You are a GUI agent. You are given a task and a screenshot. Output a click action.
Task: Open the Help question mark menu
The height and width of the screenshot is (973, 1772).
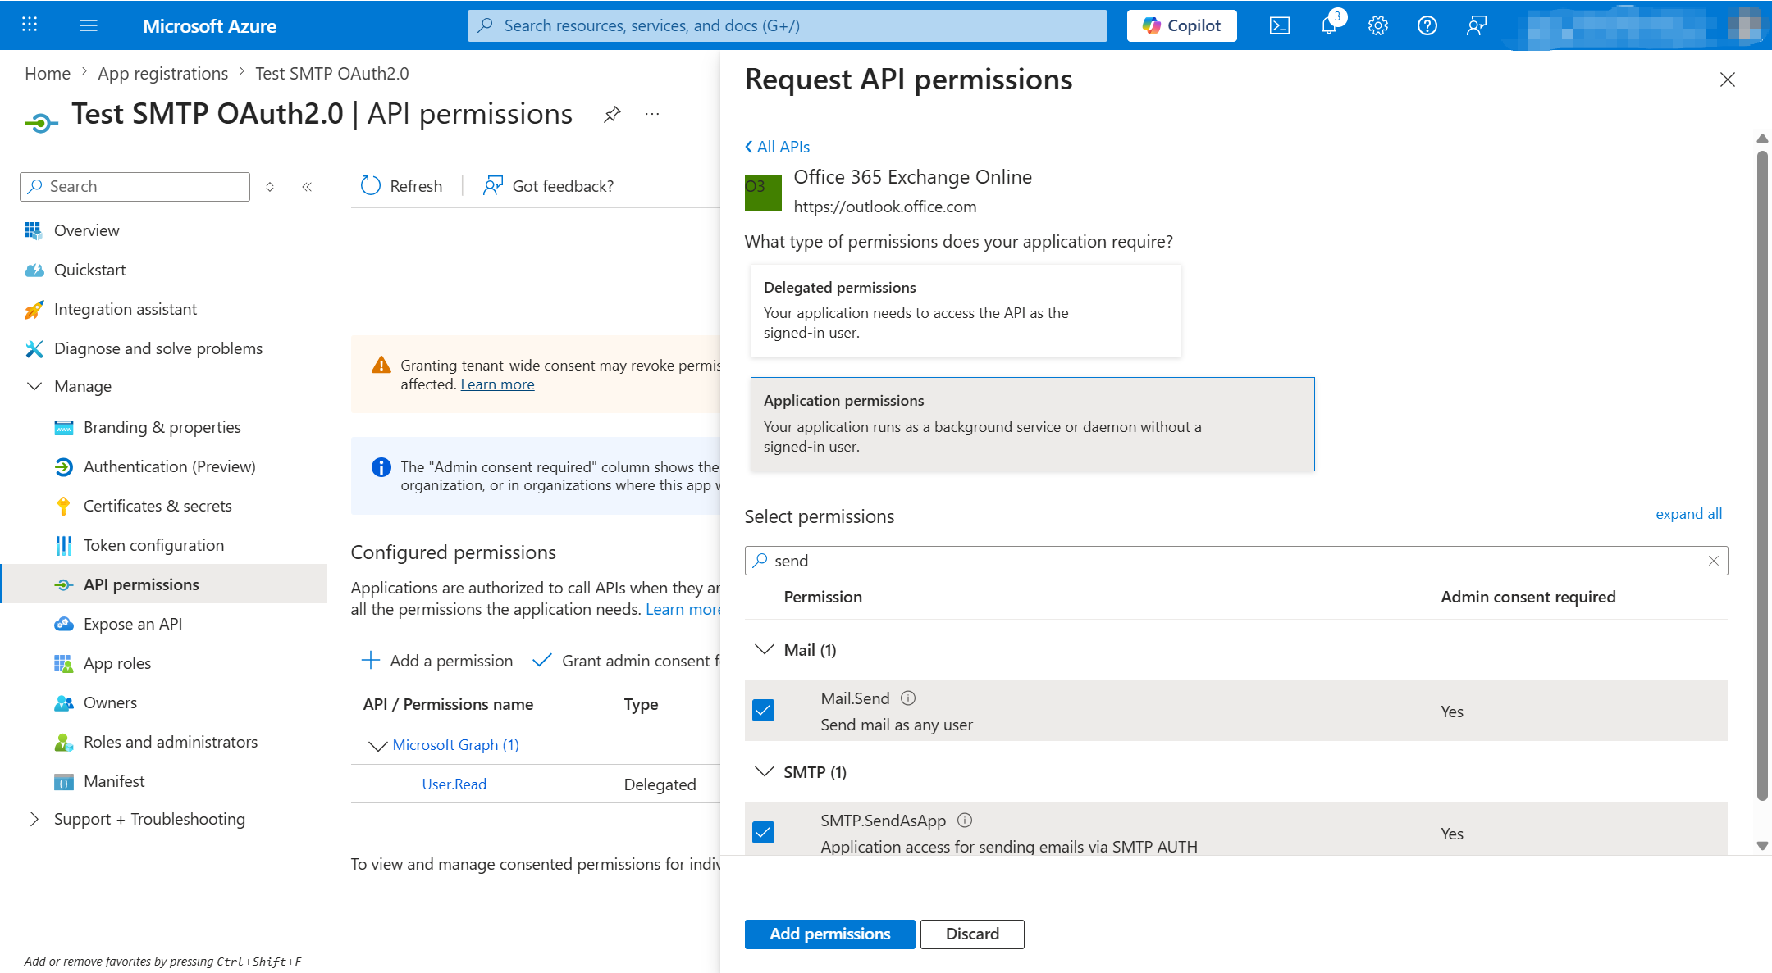(x=1427, y=25)
